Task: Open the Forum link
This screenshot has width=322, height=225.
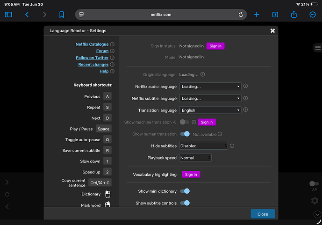Action: coord(102,51)
